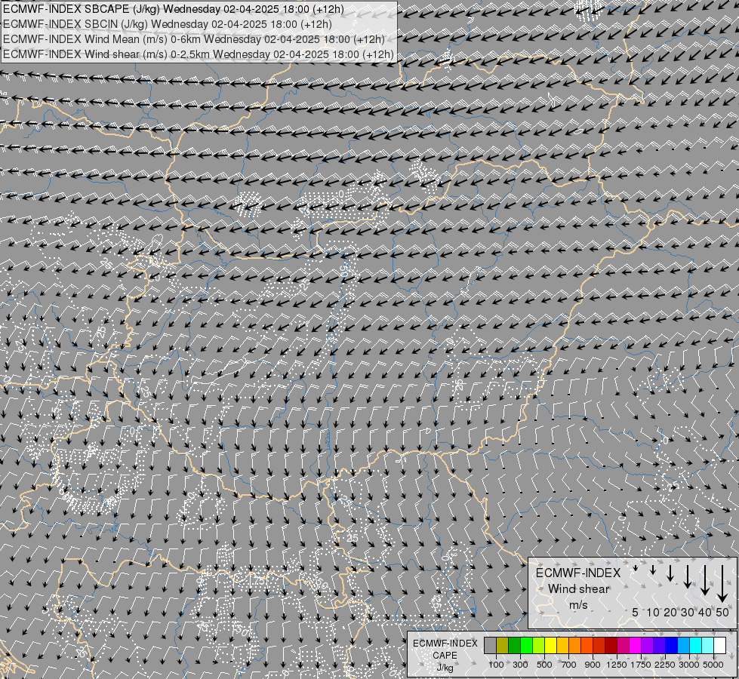
Task: Click the olive CAPE legend swatch
Action: [503, 646]
